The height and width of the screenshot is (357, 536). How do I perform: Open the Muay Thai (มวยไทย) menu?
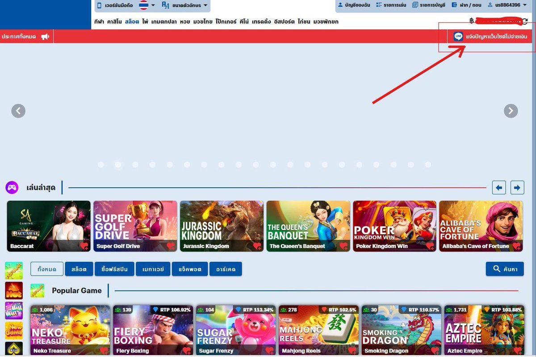click(x=203, y=21)
